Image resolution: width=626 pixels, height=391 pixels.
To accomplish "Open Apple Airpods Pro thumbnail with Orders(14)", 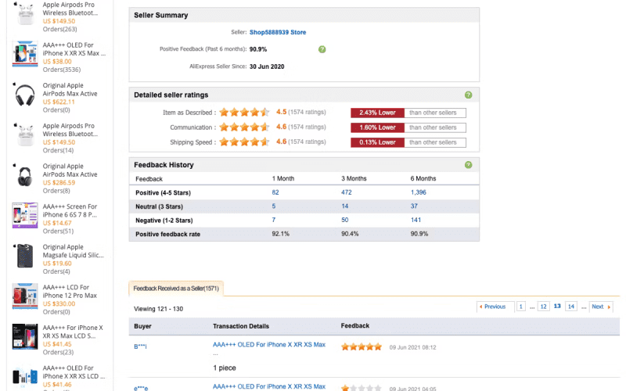I will (x=25, y=135).
